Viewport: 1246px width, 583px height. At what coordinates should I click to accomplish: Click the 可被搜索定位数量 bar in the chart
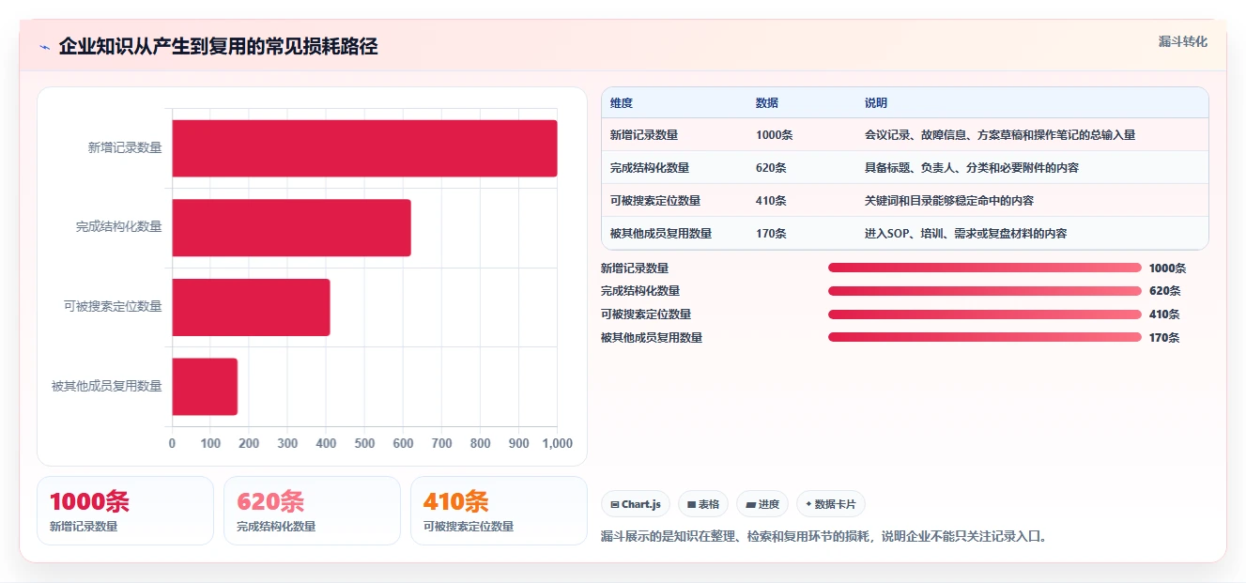pos(251,307)
